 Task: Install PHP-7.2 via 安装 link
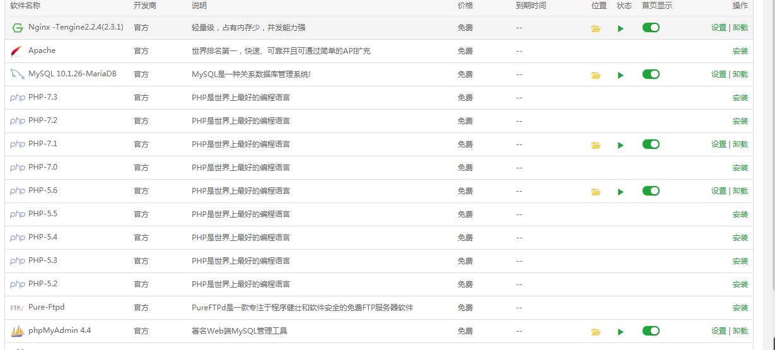pos(740,121)
